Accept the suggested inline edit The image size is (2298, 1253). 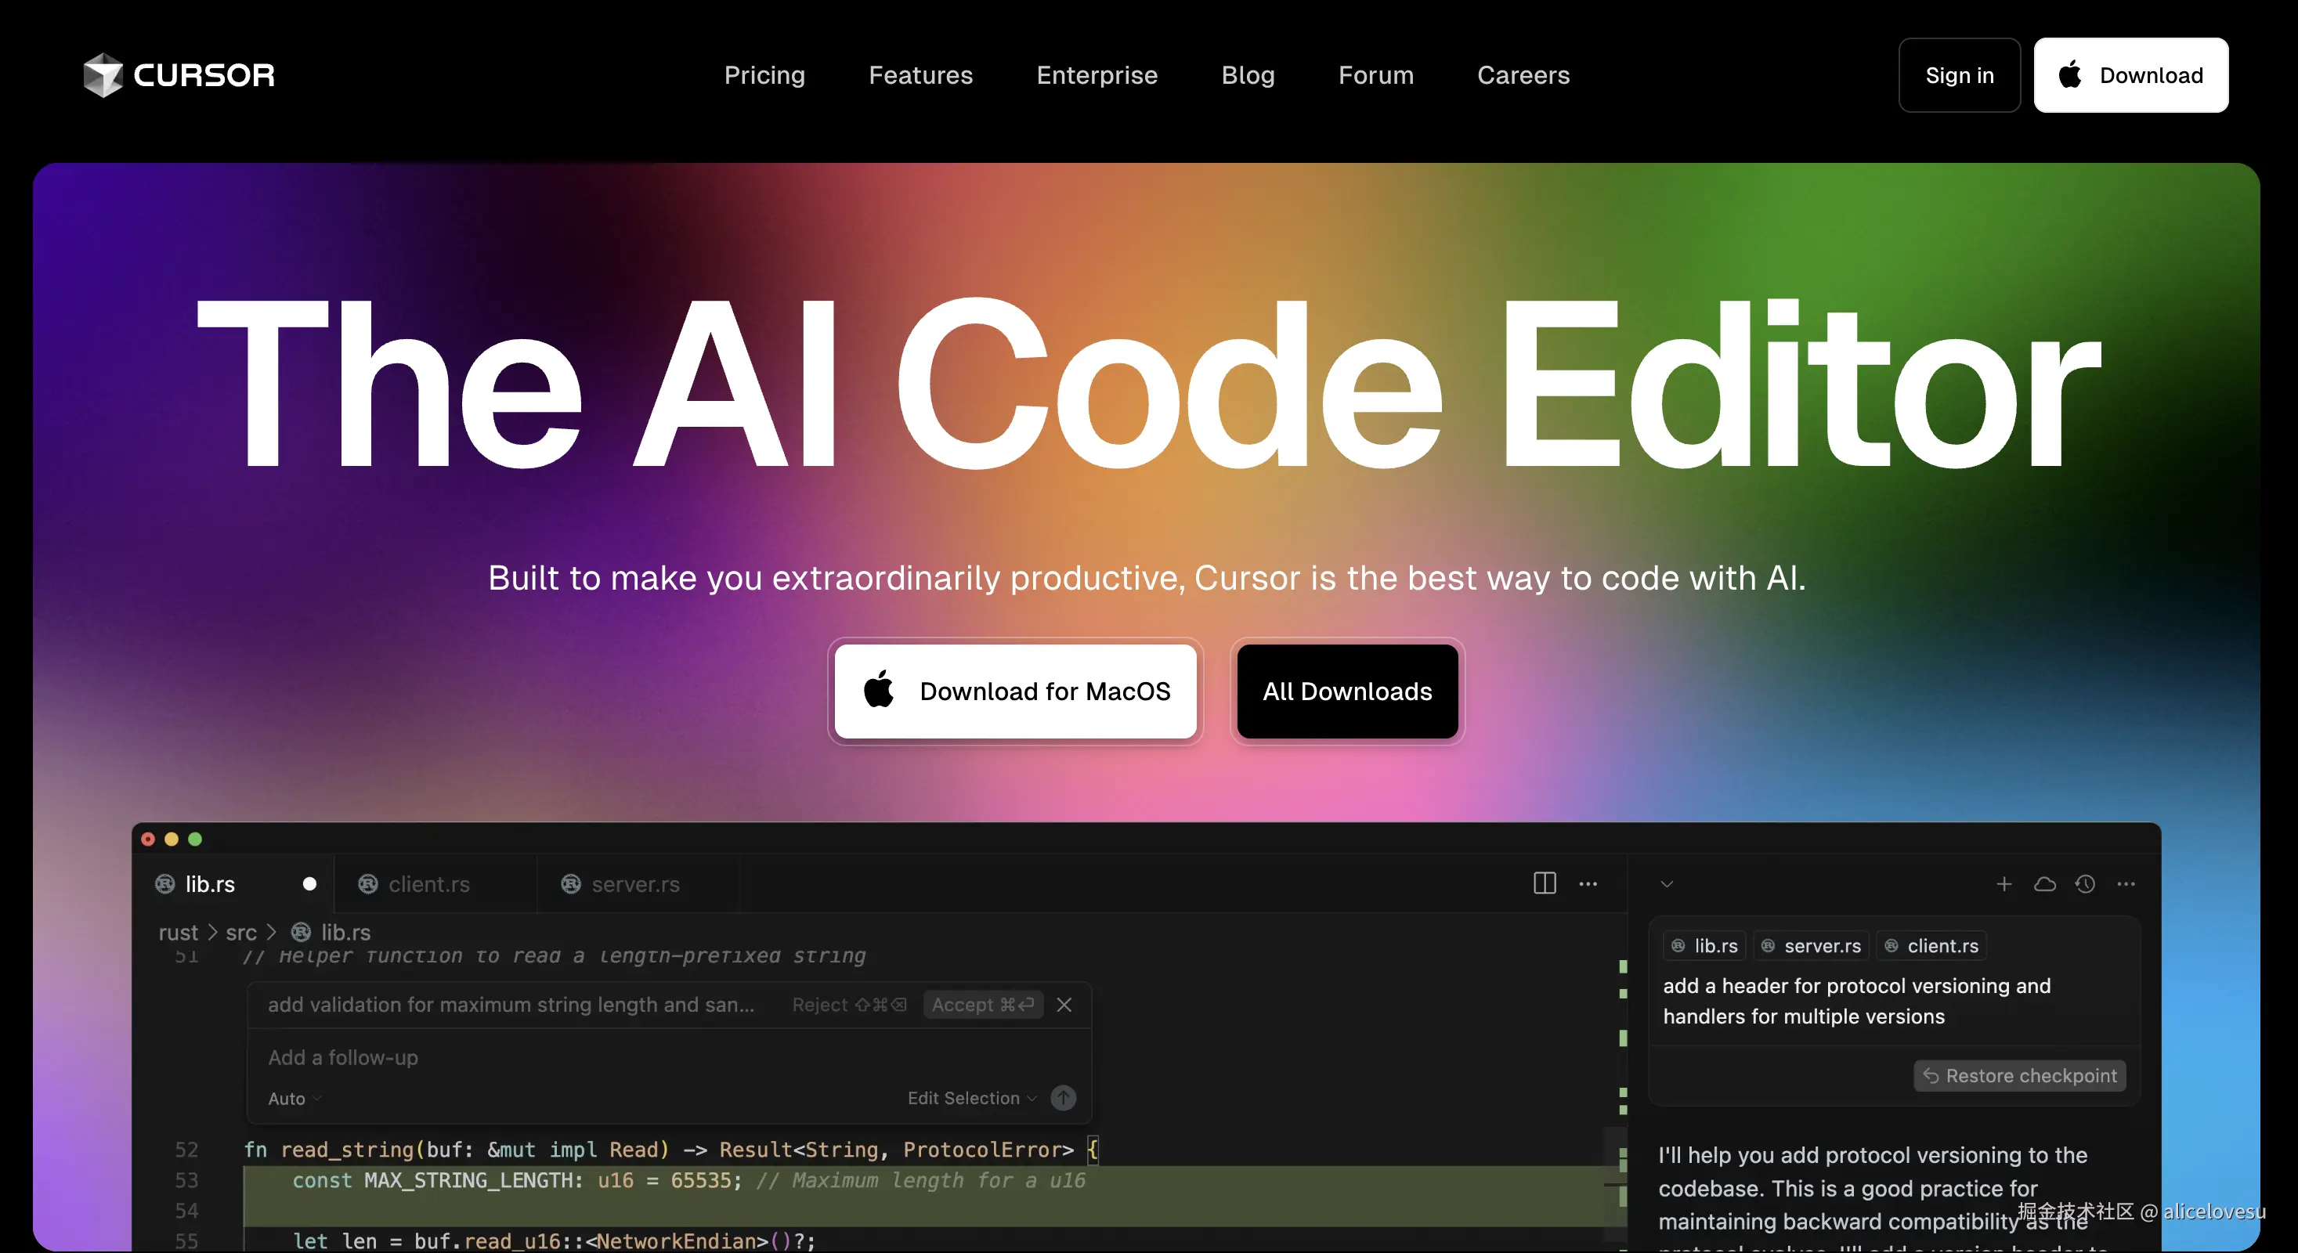point(982,1004)
